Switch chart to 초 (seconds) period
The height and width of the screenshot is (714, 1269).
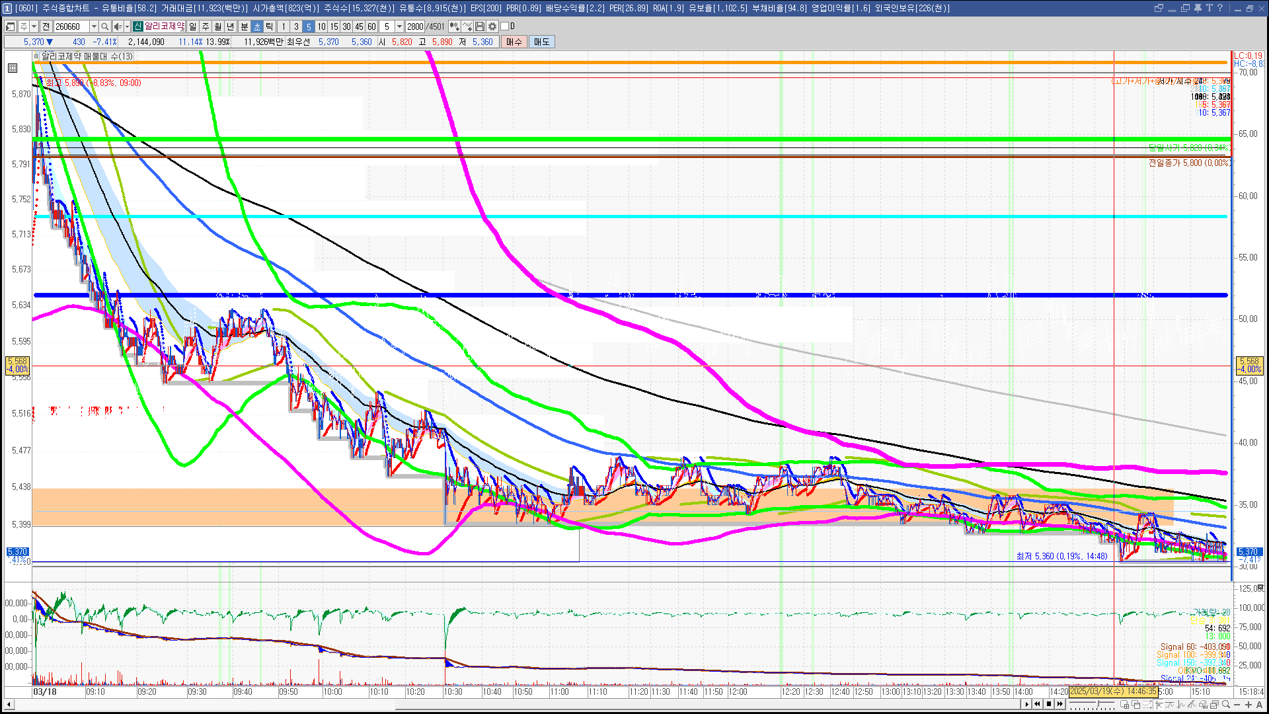tap(257, 26)
